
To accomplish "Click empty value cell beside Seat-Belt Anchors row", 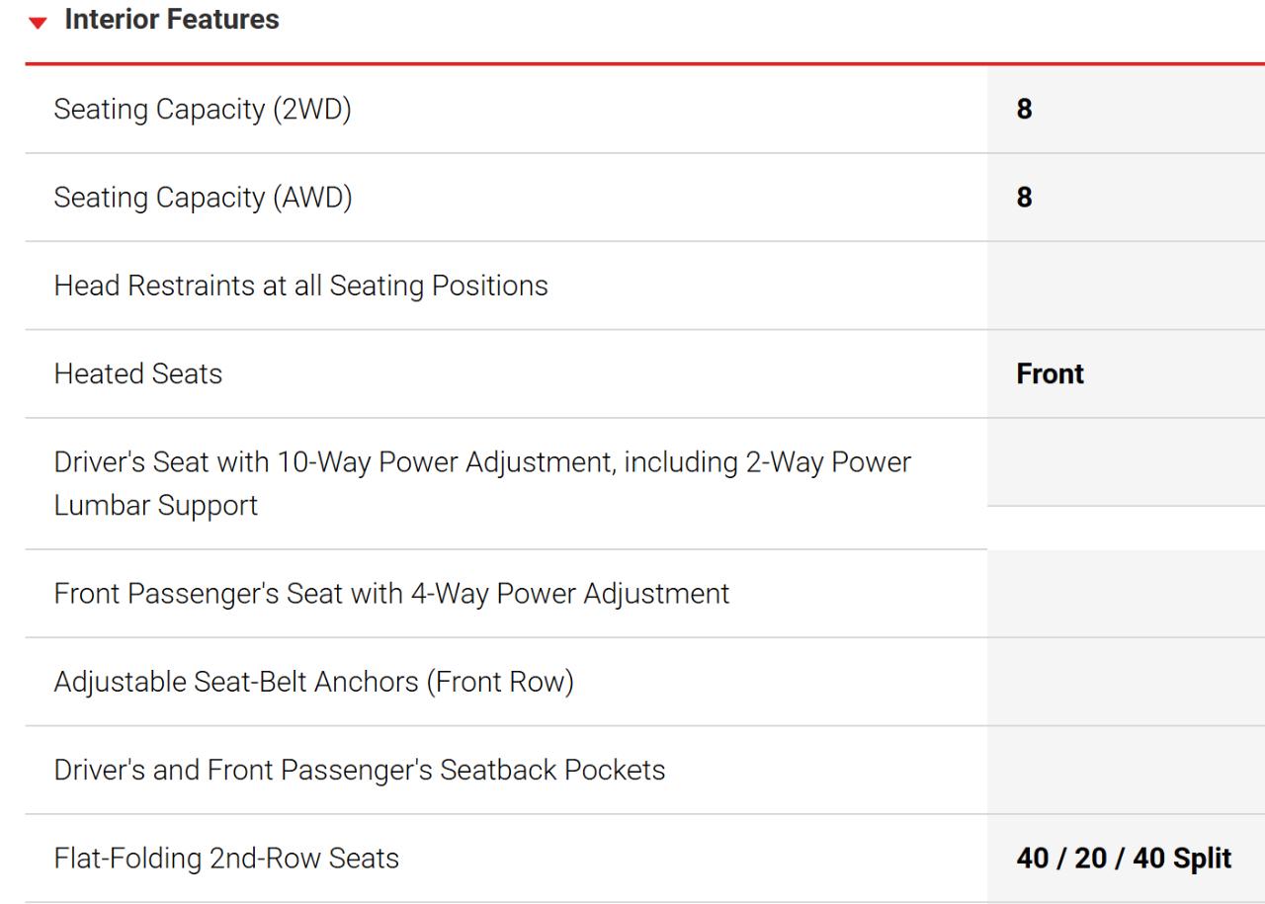I will tap(1126, 682).
